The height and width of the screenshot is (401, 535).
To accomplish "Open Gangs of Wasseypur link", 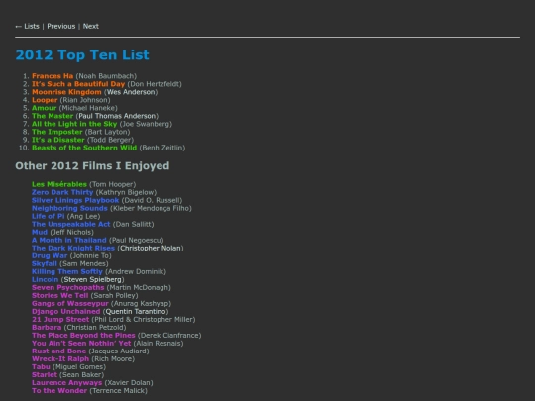I will 70,304.
